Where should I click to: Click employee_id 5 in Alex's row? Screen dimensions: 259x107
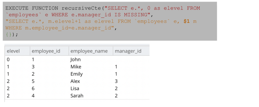pos(33,81)
